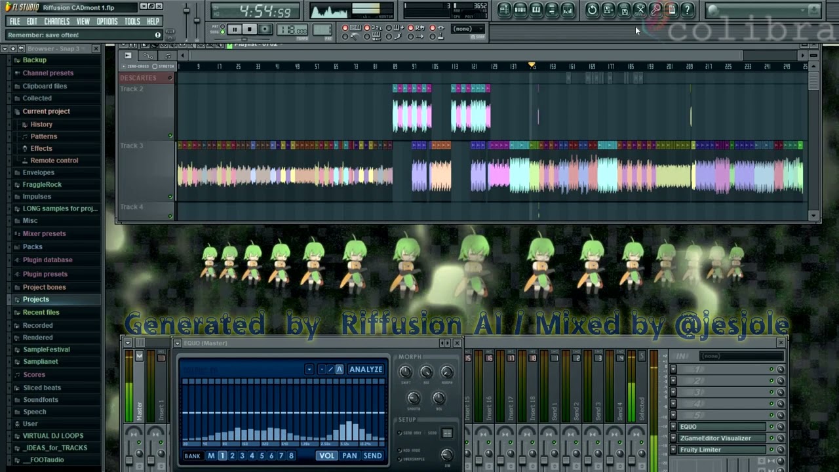Image resolution: width=839 pixels, height=472 pixels.
Task: Toggle Fruity Limiter slot enable light
Action: click(771, 450)
